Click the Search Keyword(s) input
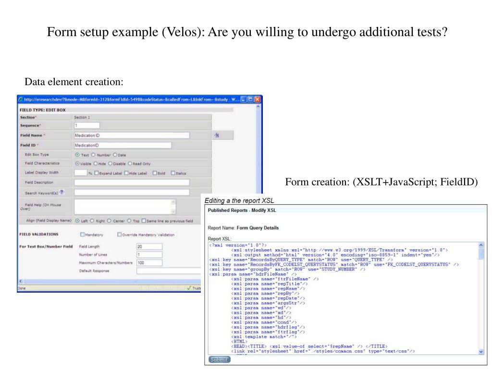The image size is (492, 369). coord(132,192)
